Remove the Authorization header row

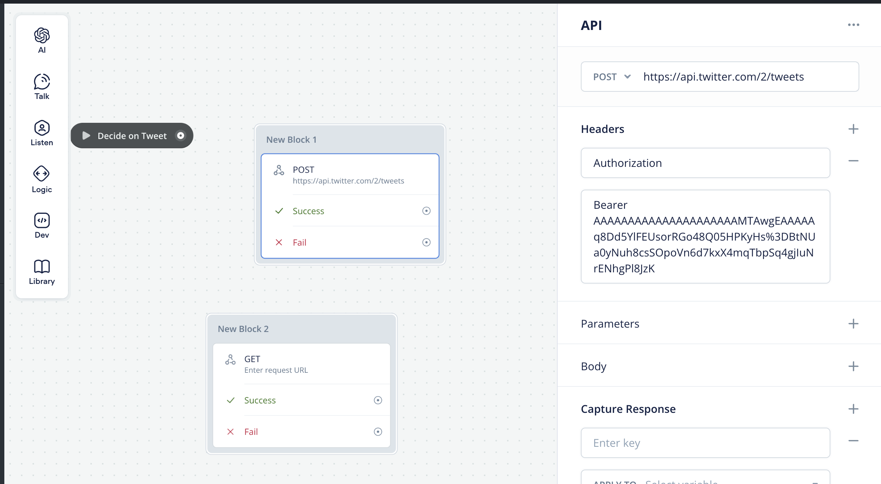[x=853, y=161]
